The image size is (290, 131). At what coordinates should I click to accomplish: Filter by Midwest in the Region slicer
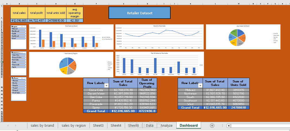[18, 29]
